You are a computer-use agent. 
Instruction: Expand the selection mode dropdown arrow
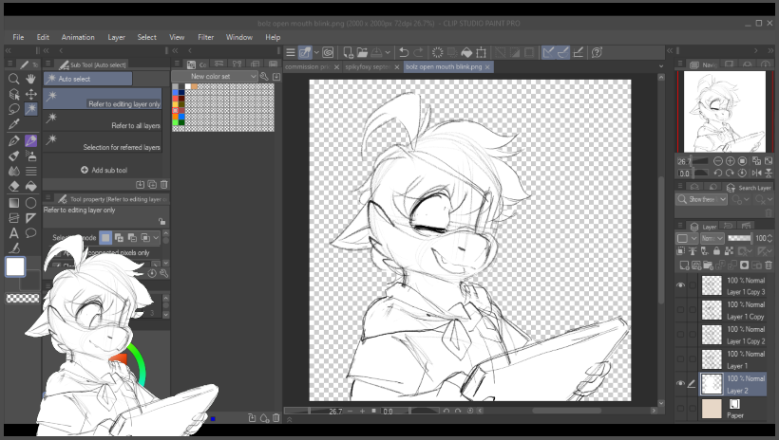pyautogui.click(x=156, y=238)
